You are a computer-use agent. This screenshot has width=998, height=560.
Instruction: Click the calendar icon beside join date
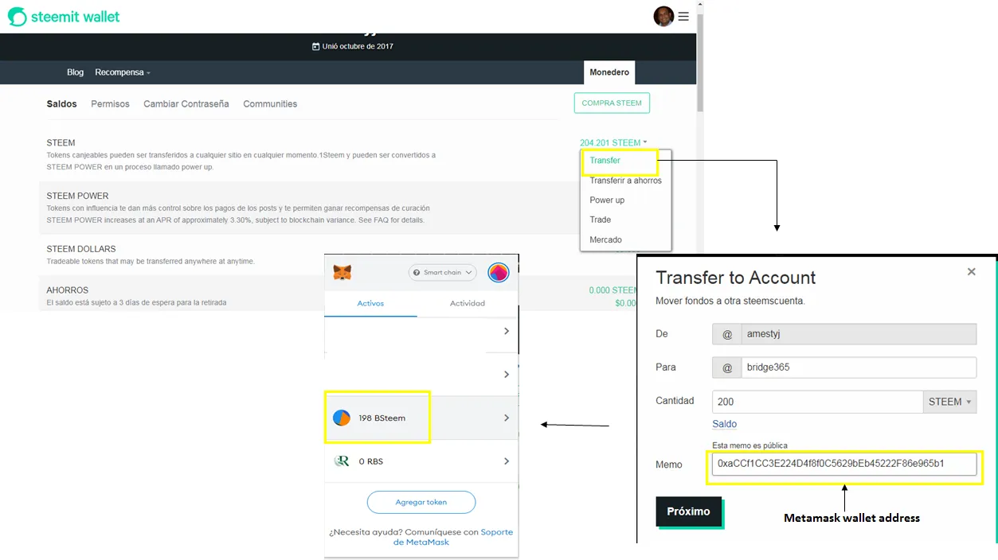click(x=315, y=46)
